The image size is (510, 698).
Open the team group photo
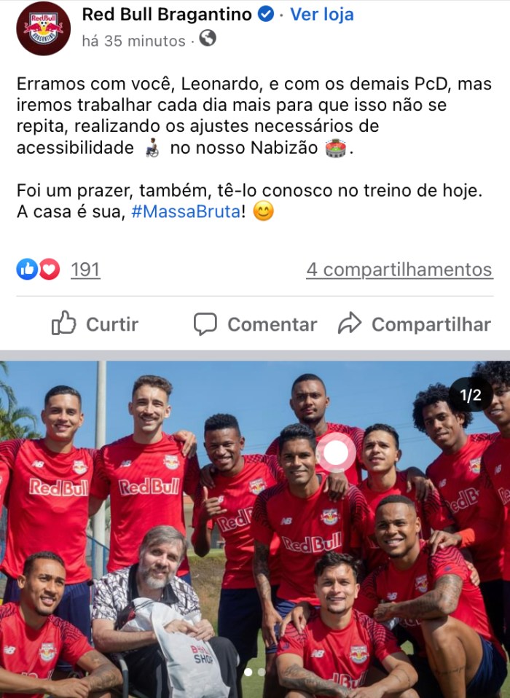point(255,529)
